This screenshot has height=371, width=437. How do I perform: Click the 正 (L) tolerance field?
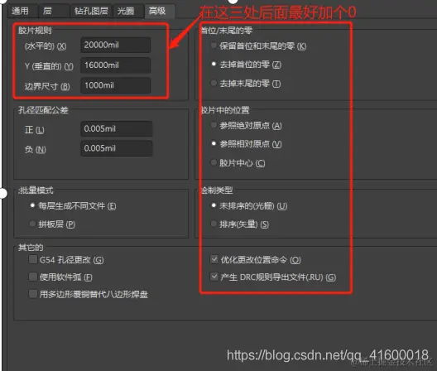point(117,129)
